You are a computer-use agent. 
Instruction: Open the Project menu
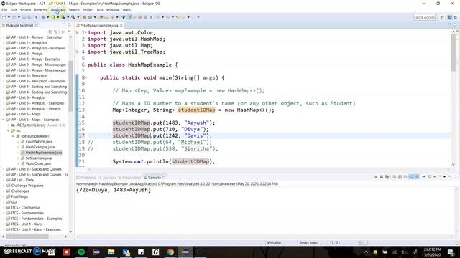[x=88, y=10]
